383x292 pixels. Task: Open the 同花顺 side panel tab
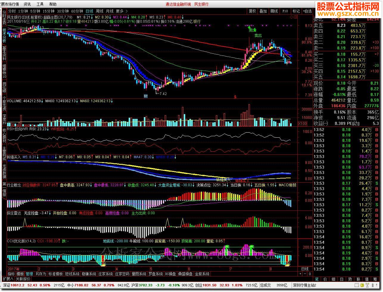point(4,88)
